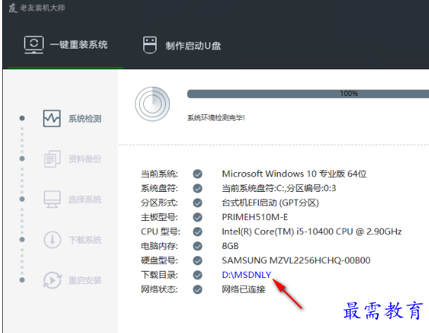The width and height of the screenshot is (429, 333).
Task: Click the 硬盘型号: label
Action: coord(159,260)
